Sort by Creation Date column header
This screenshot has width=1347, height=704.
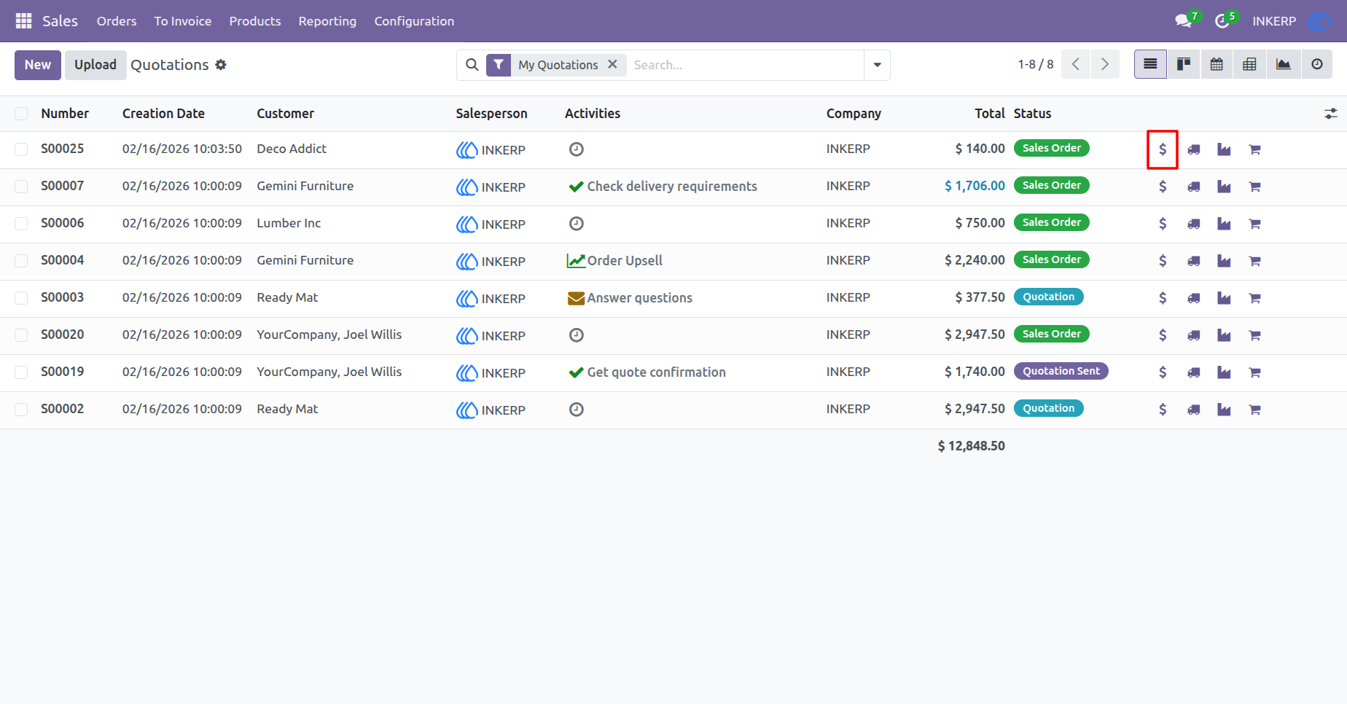tap(163, 114)
